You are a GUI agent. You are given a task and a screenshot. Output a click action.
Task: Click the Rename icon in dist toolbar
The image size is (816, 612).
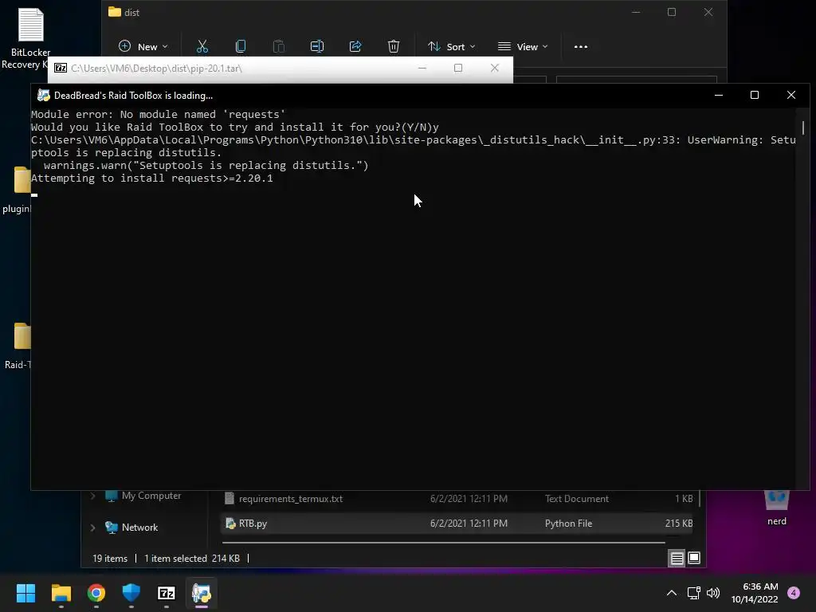pyautogui.click(x=317, y=46)
